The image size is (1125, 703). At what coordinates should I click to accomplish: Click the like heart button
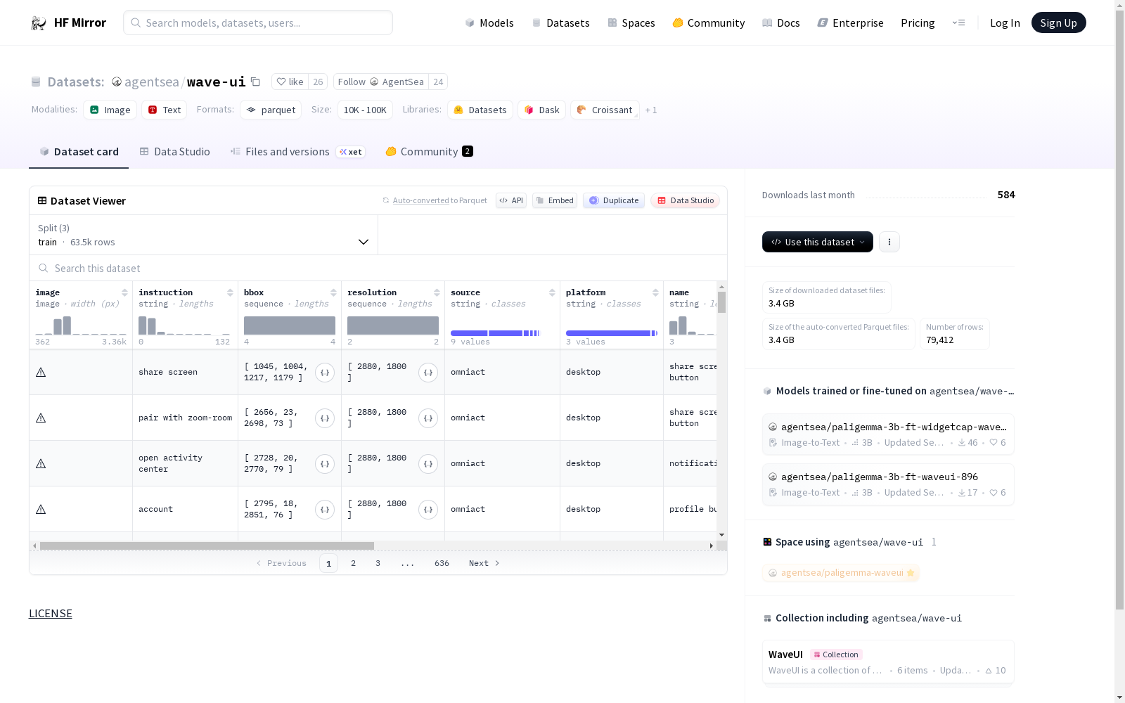click(290, 82)
